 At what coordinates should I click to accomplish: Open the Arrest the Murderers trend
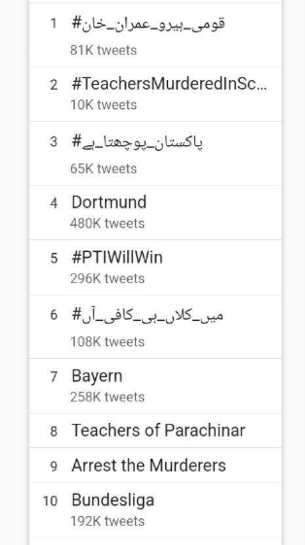(x=155, y=465)
